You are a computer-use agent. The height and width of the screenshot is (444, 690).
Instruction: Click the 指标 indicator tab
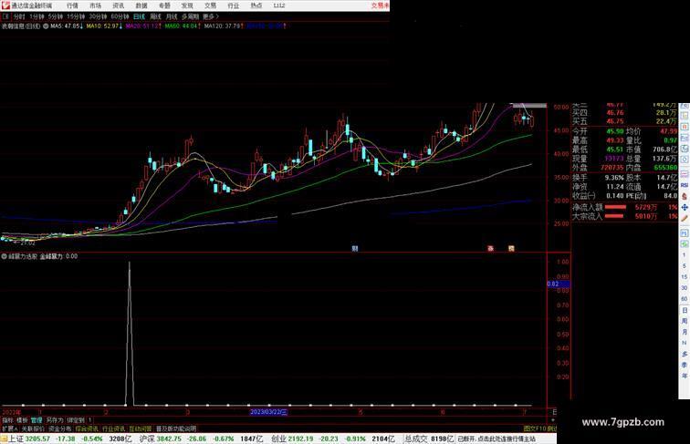(x=7, y=420)
